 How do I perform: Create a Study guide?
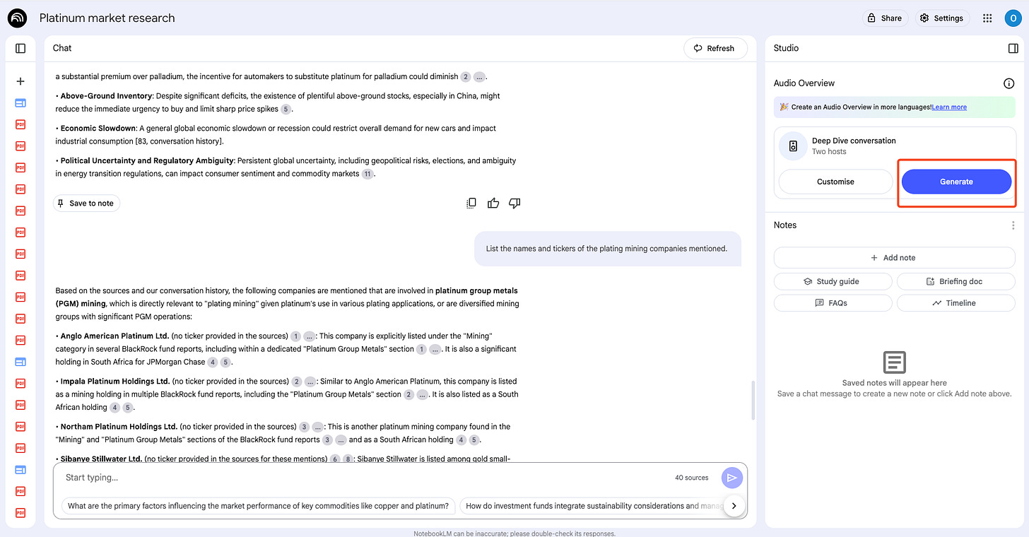point(833,281)
